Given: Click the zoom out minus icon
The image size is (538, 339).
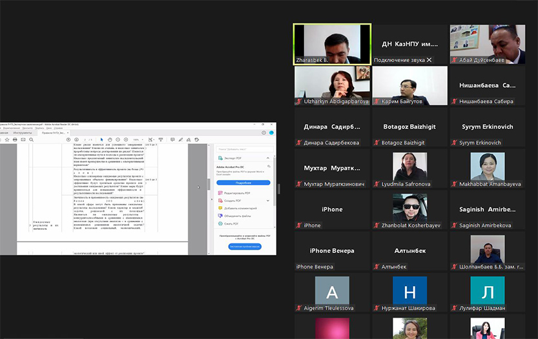Looking at the screenshot, I should click(119, 139).
